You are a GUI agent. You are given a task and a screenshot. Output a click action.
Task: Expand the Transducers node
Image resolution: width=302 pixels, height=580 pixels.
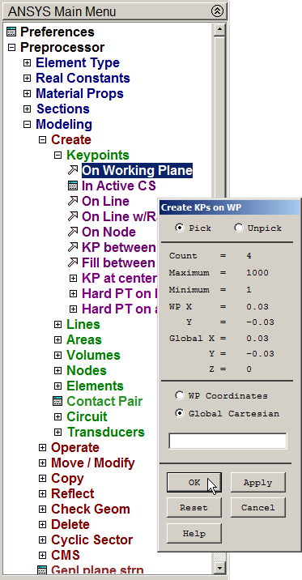(x=57, y=432)
